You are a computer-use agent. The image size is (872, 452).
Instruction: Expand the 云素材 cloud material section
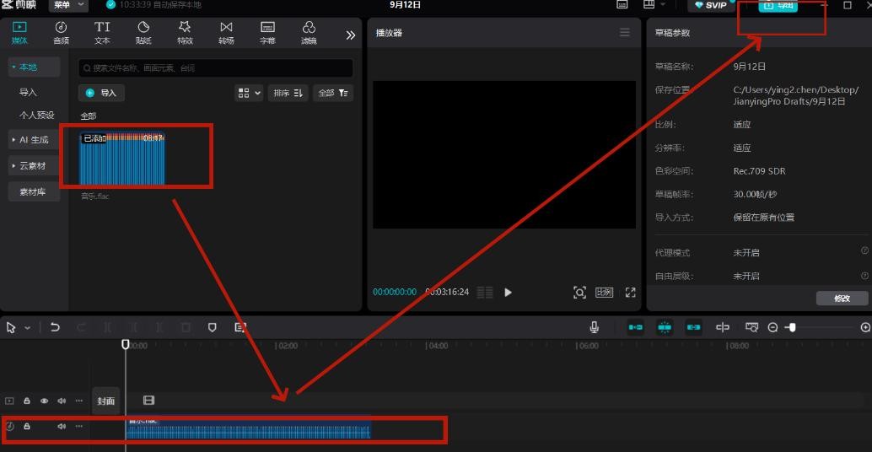pos(34,166)
